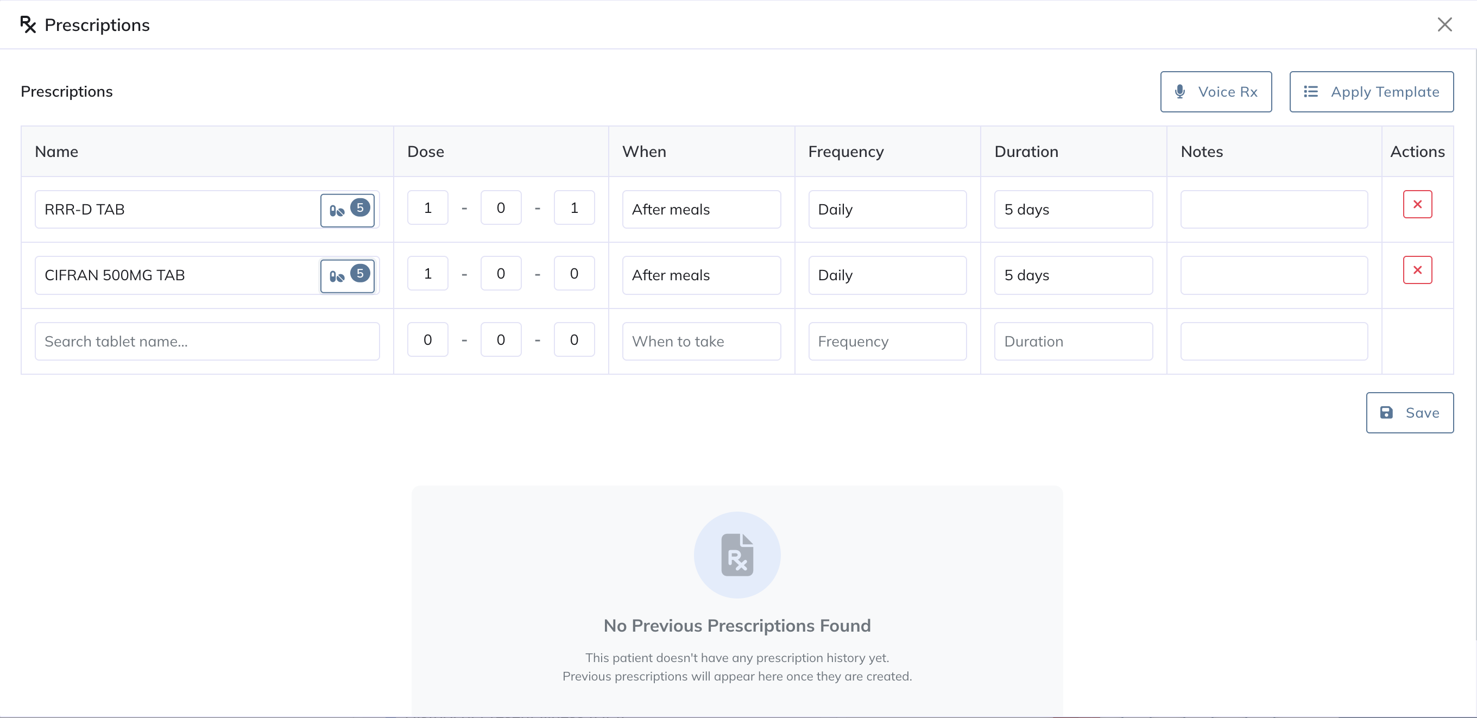
Task: Click the empty Duration field in new row
Action: 1073,342
